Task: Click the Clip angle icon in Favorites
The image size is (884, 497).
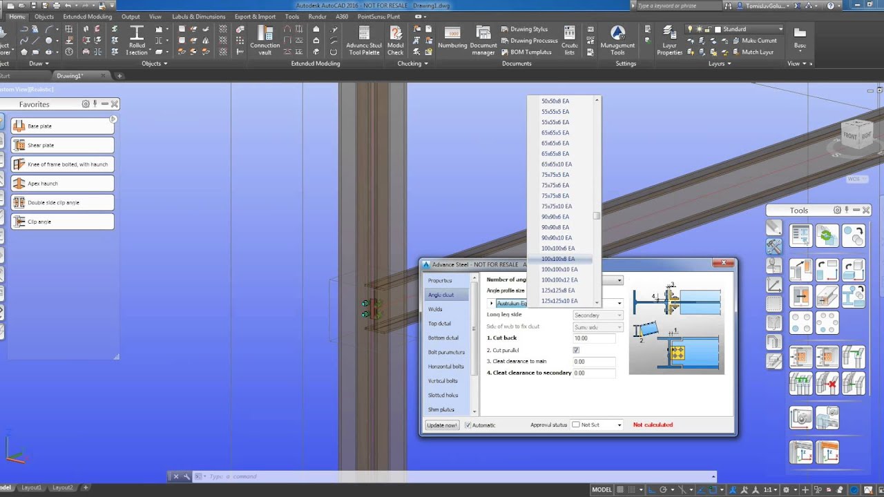Action: tap(19, 222)
